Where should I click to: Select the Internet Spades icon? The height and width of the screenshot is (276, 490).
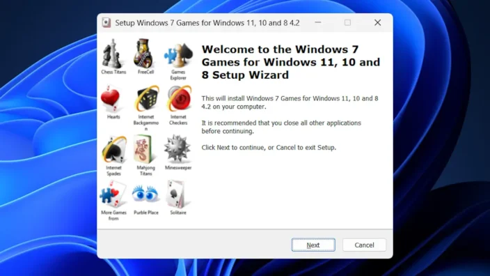click(x=114, y=150)
